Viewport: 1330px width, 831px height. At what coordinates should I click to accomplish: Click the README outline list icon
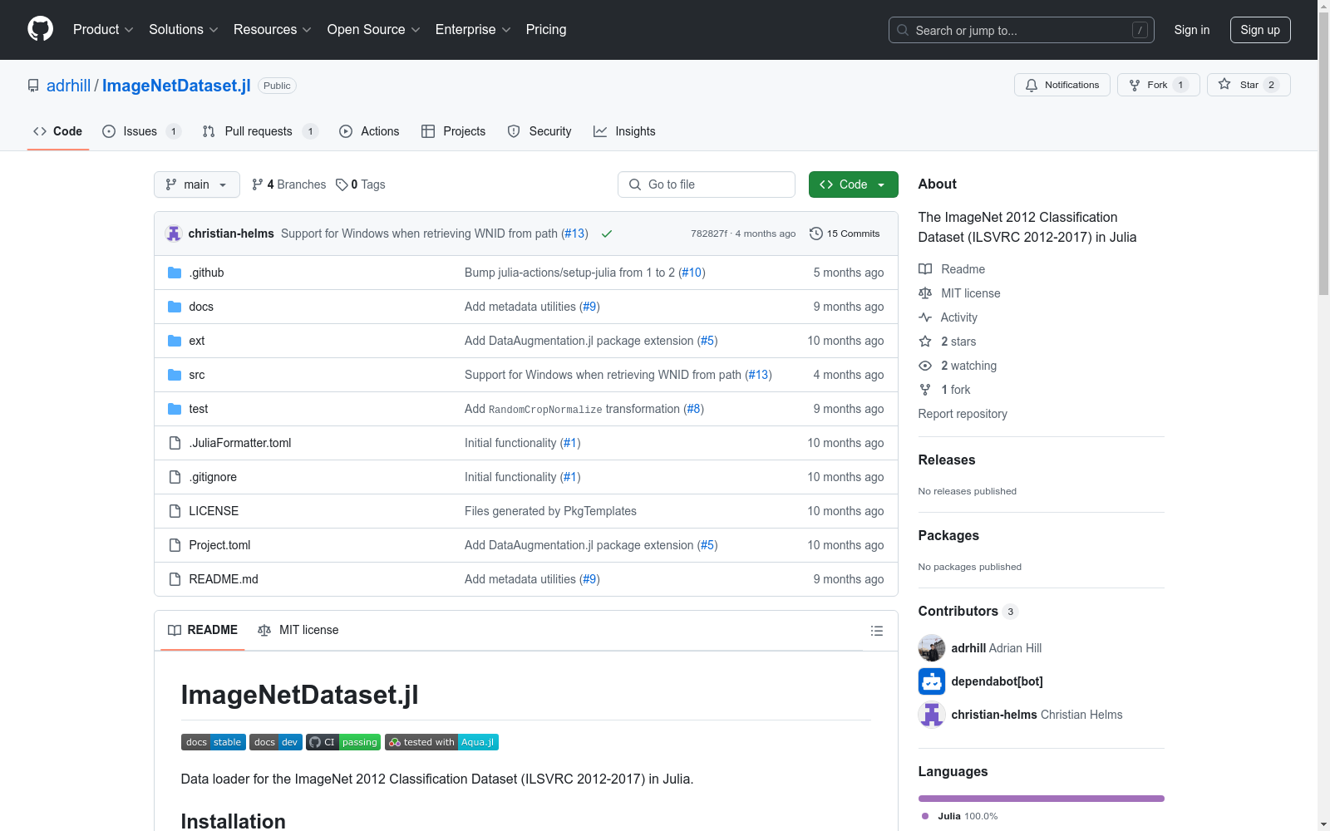pos(876,631)
